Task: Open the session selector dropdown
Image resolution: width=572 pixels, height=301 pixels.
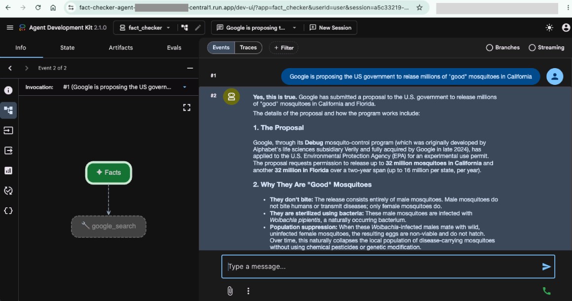Action: coord(256,28)
